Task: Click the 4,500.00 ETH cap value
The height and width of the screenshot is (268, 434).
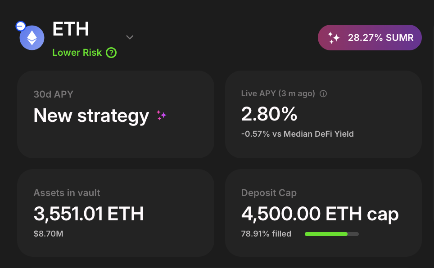Action: pos(320,214)
